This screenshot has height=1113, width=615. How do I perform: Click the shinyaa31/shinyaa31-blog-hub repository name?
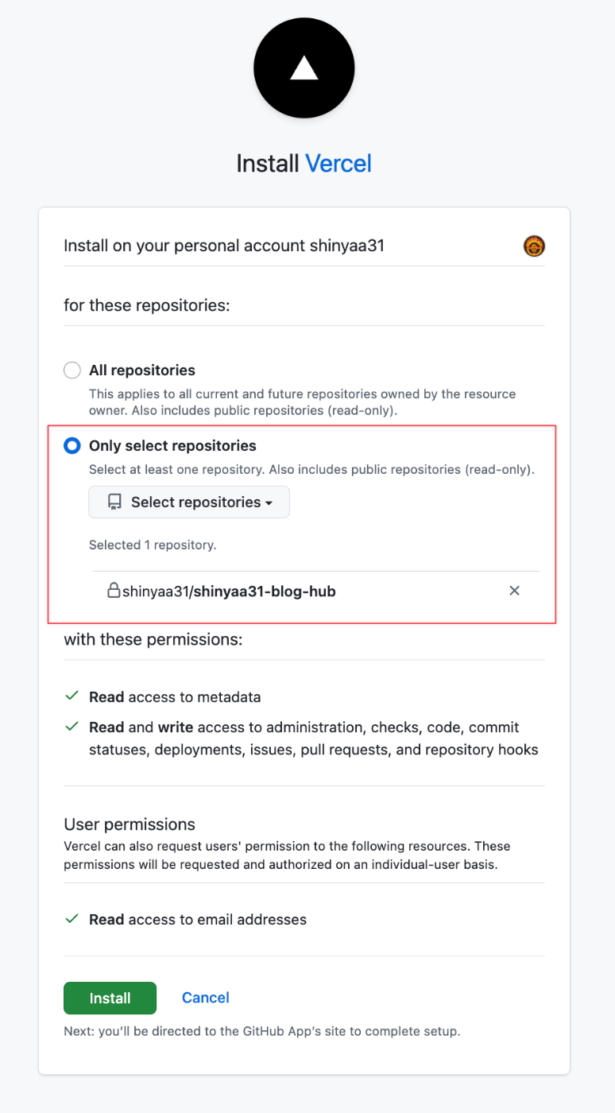tap(229, 591)
